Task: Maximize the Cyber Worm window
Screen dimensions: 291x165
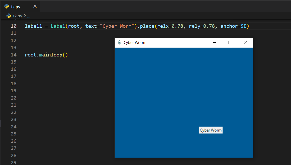Action: pyautogui.click(x=230, y=43)
